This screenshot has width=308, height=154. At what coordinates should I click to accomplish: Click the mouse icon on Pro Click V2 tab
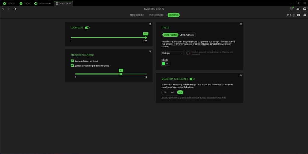point(57,4)
